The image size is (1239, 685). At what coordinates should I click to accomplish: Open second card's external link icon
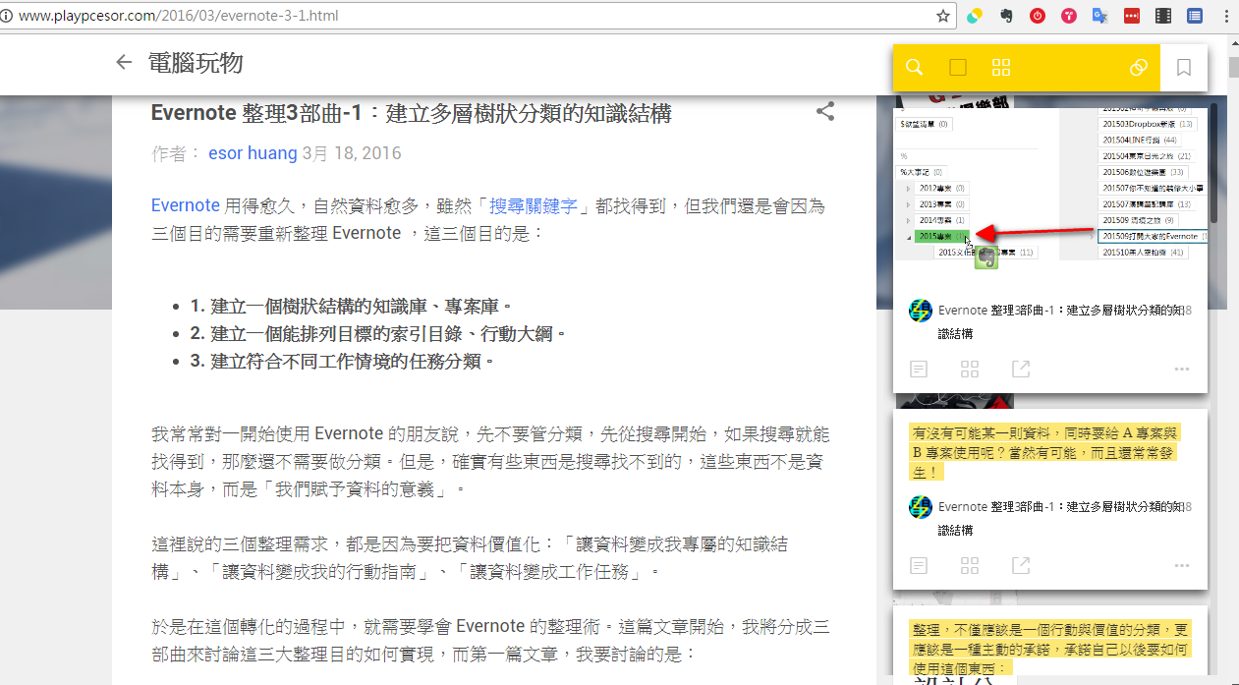point(1021,565)
